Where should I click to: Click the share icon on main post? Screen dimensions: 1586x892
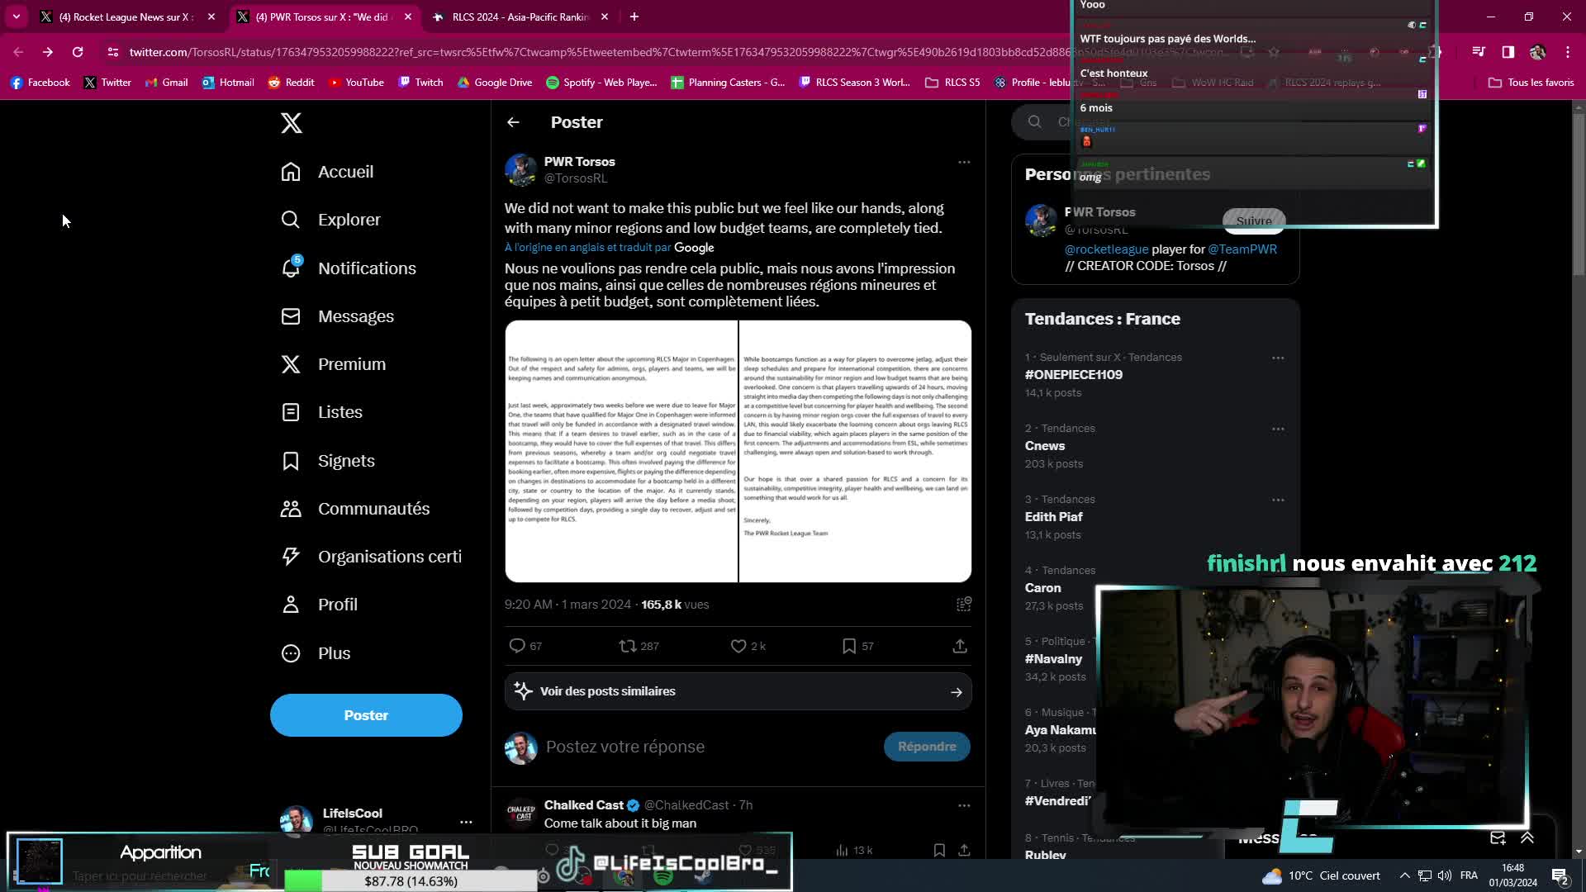[960, 646]
